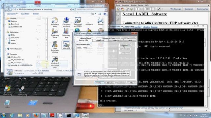This screenshot has height=118, width=211.
Task: Open the Ereignisanzeige icon in Explorer
Action: (66, 33)
